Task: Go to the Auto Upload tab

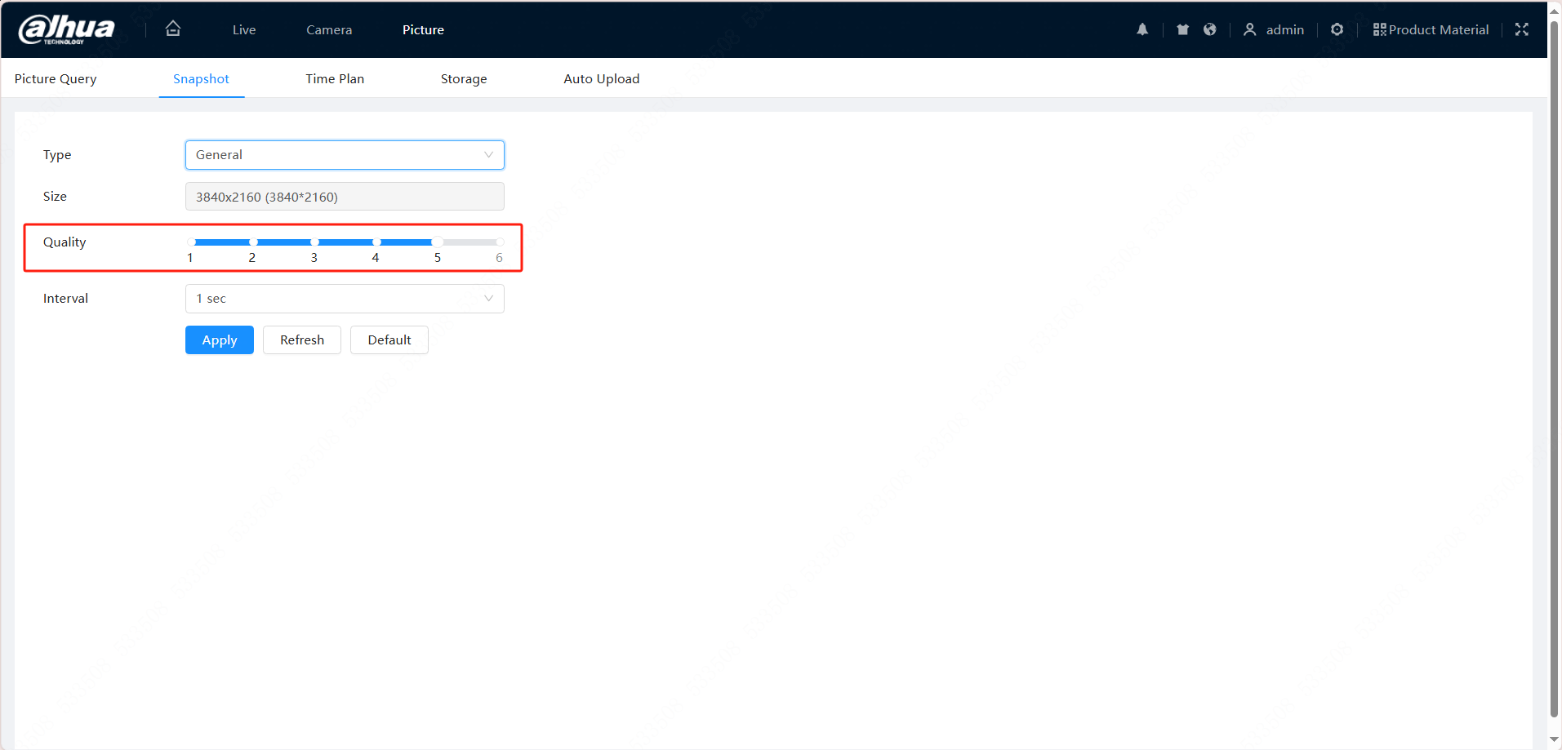Action: [x=601, y=79]
